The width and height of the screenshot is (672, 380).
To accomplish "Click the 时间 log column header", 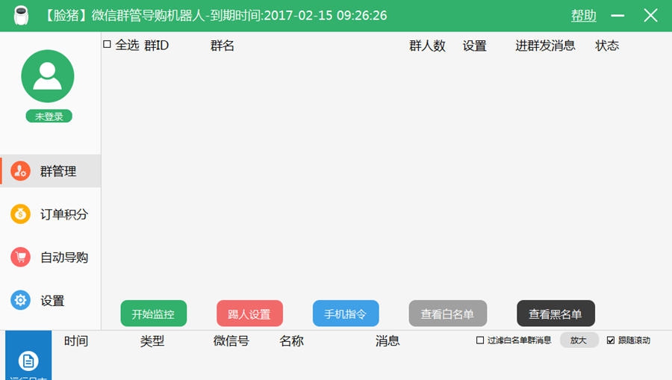I will tap(76, 341).
